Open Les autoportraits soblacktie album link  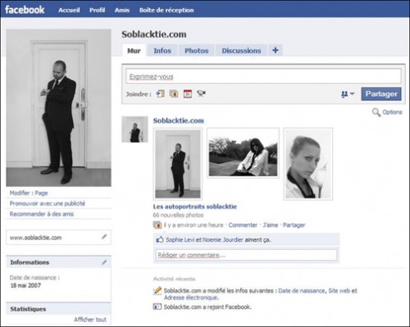click(195, 206)
